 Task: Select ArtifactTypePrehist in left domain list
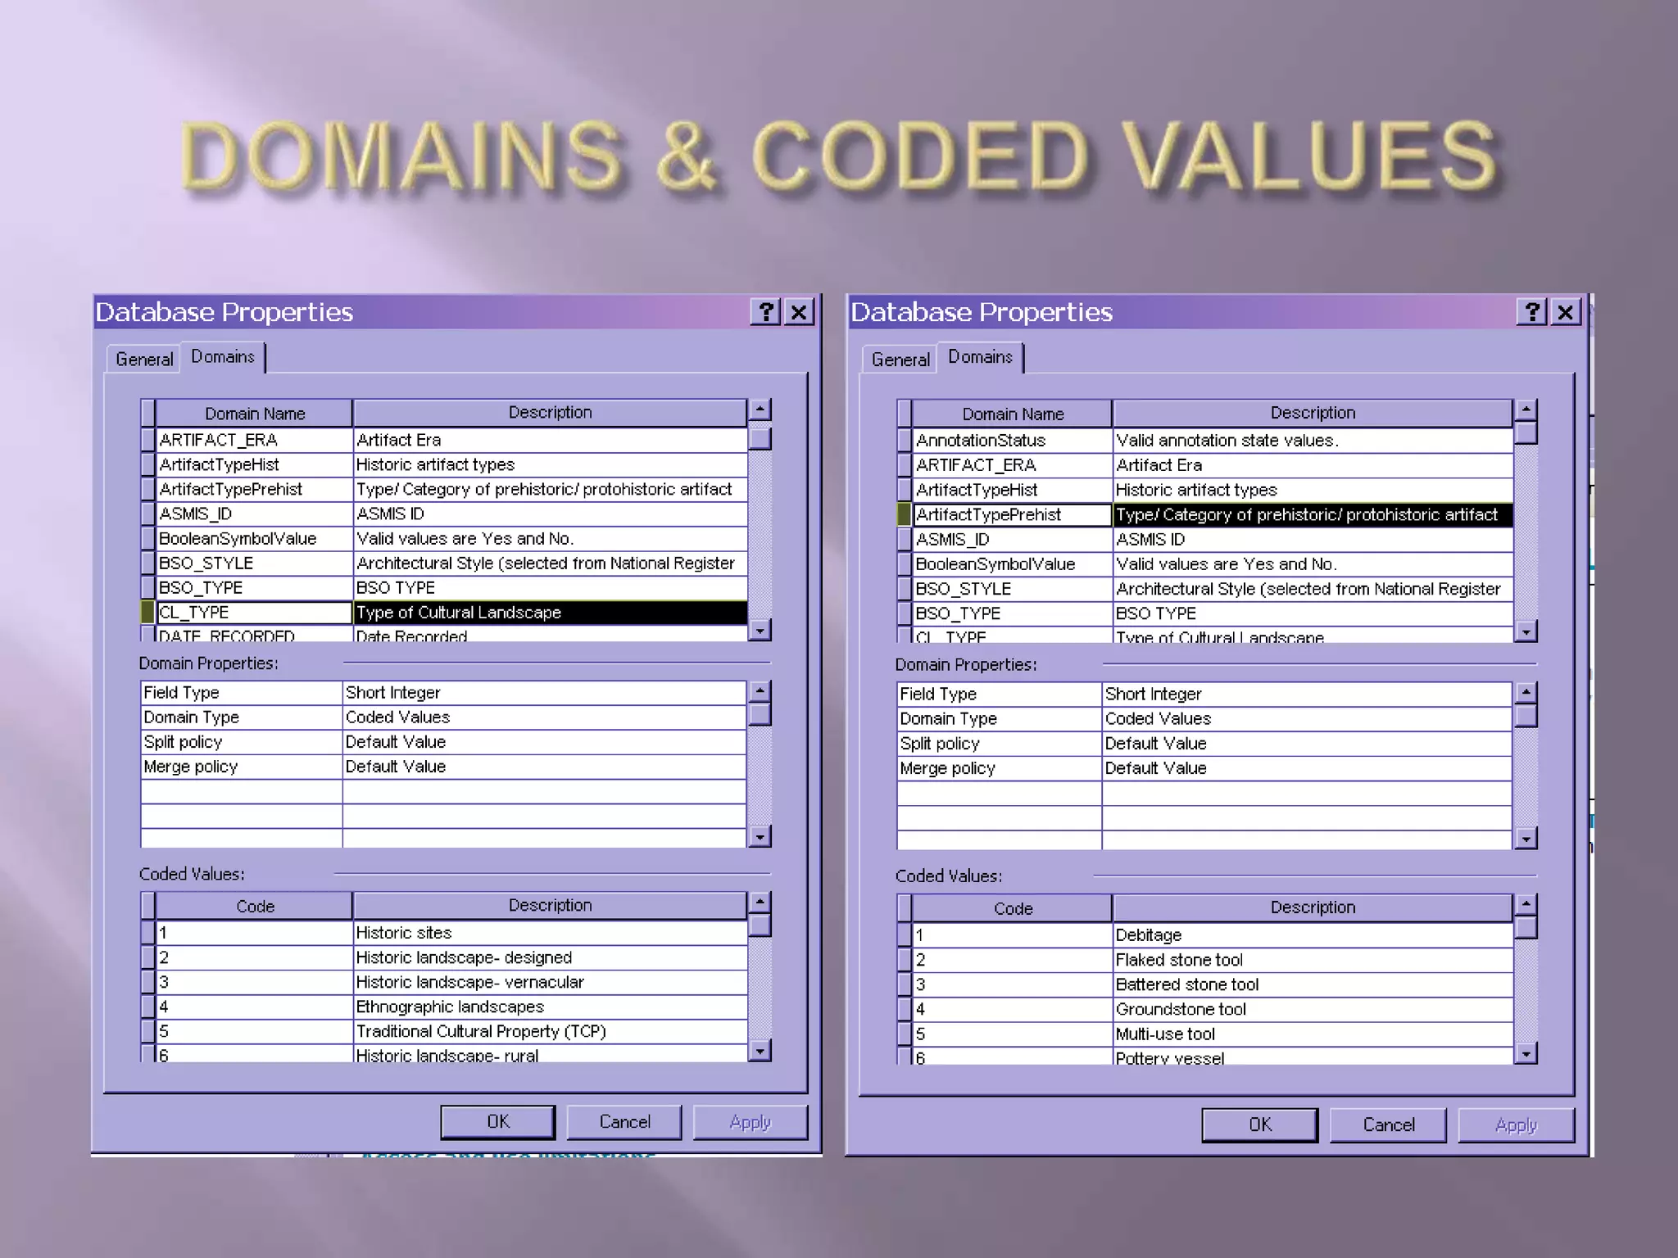pyautogui.click(x=254, y=489)
